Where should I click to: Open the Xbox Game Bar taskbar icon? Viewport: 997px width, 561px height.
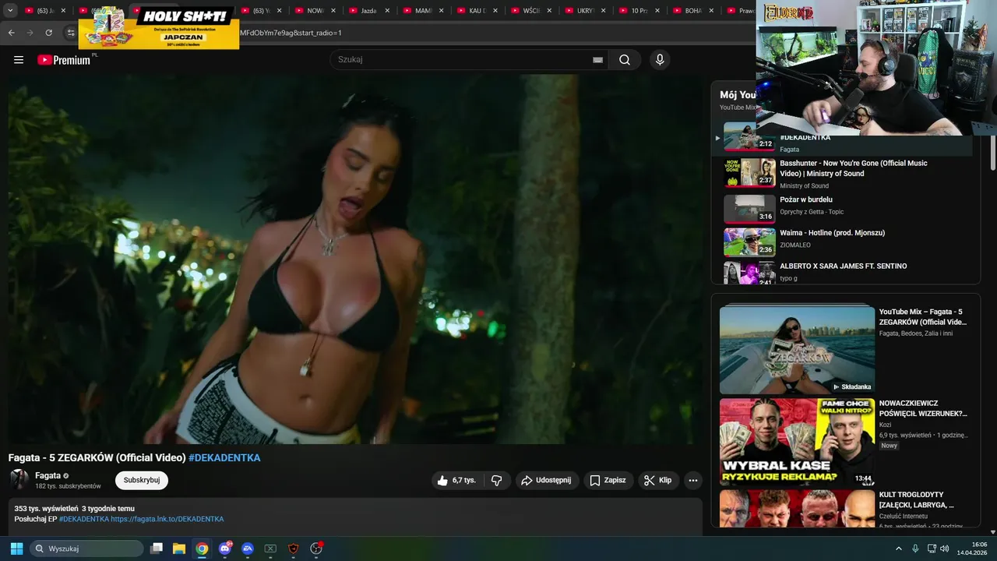click(x=270, y=549)
